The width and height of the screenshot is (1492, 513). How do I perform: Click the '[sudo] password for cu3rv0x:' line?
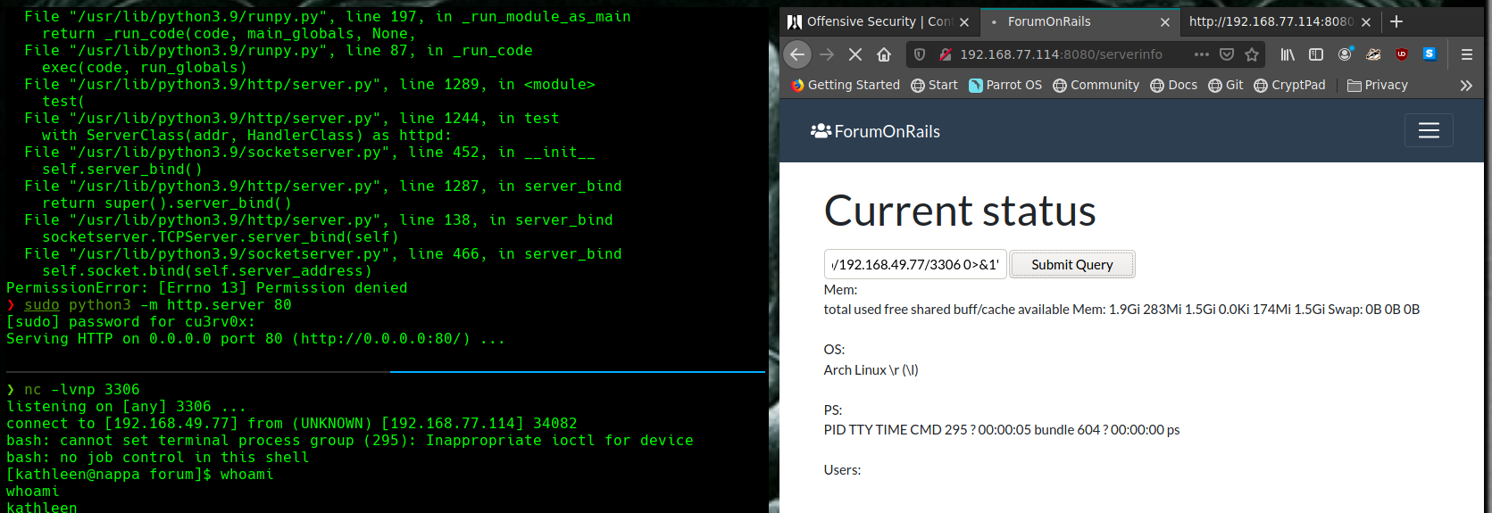point(130,322)
